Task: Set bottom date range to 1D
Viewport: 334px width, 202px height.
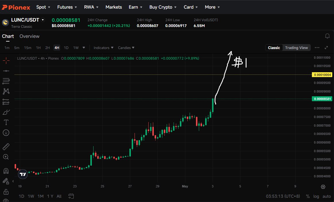Action: (x=22, y=196)
